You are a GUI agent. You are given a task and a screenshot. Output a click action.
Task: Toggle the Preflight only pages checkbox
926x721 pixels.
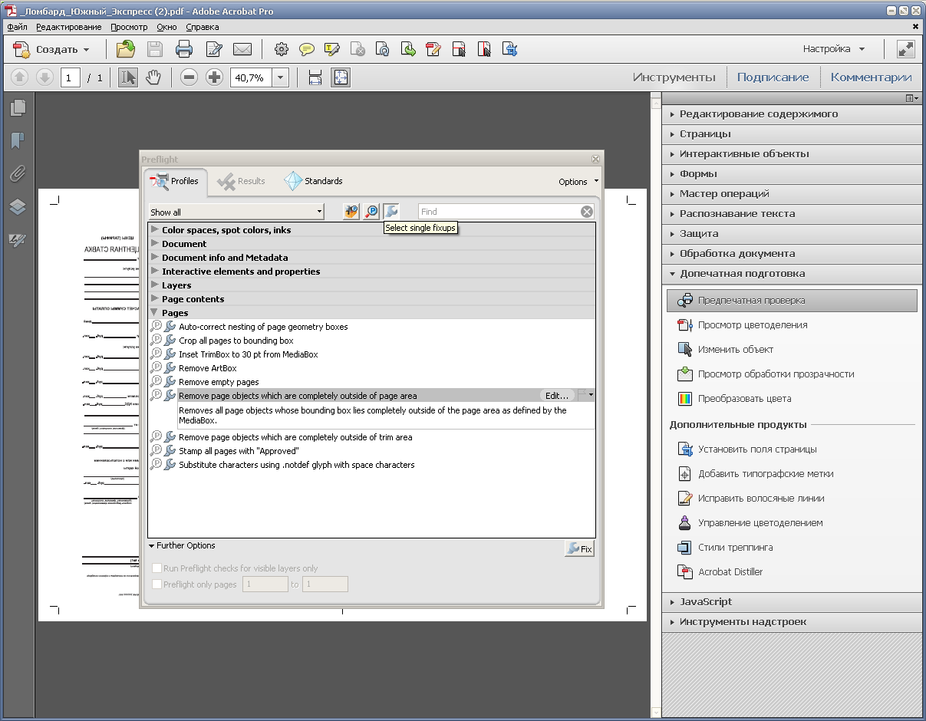(157, 584)
